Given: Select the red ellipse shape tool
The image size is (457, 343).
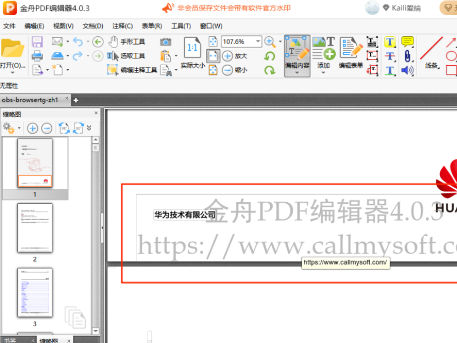Looking at the screenshot, I should 452,56.
